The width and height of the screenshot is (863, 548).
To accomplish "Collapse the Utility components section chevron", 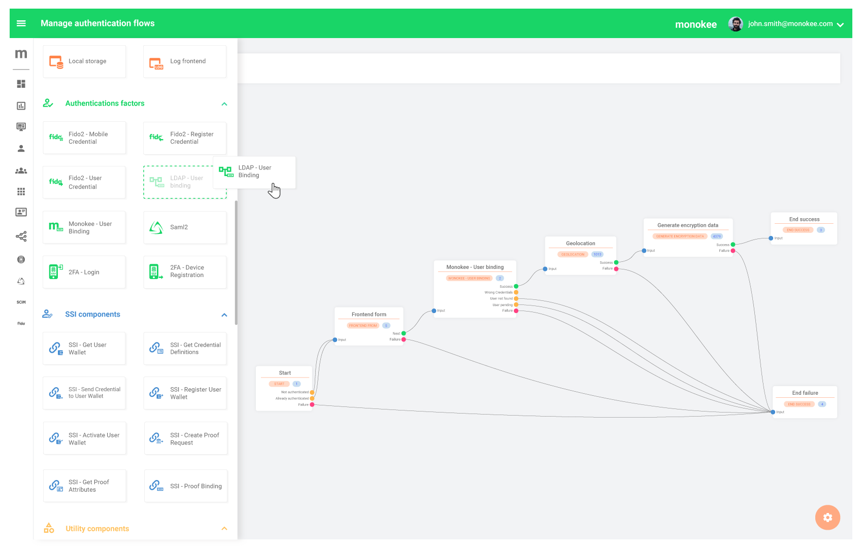I will click(x=224, y=529).
